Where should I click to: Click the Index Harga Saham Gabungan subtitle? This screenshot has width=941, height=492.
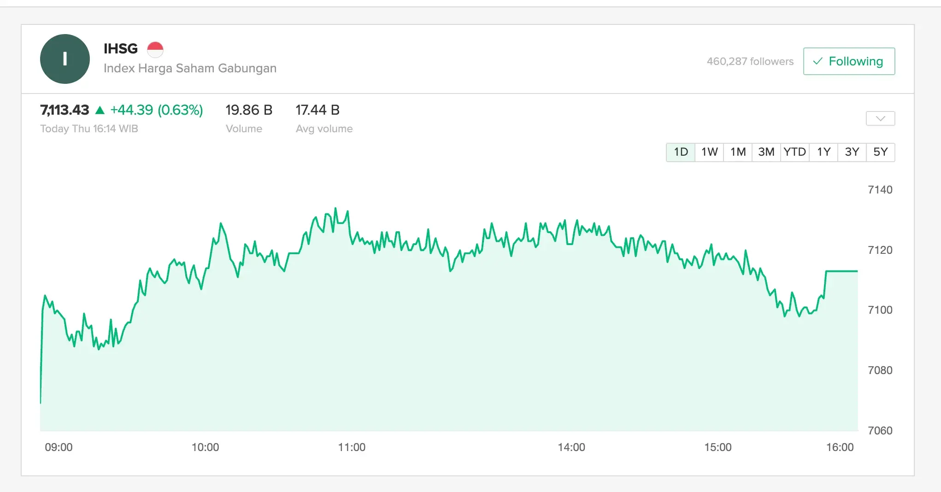pyautogui.click(x=190, y=68)
